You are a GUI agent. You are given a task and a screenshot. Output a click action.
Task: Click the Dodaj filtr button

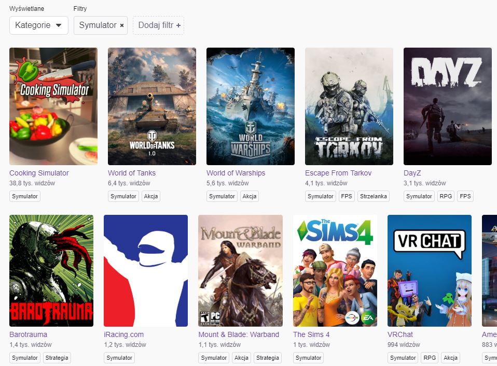click(x=158, y=25)
